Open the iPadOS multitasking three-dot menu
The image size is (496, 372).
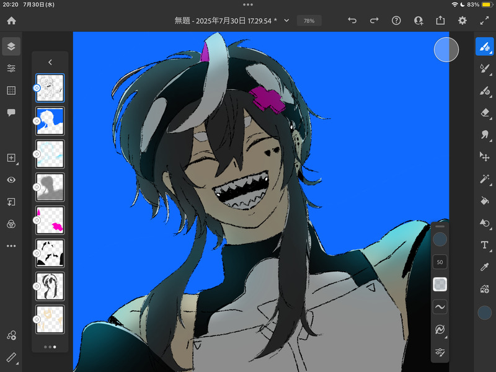tap(248, 4)
